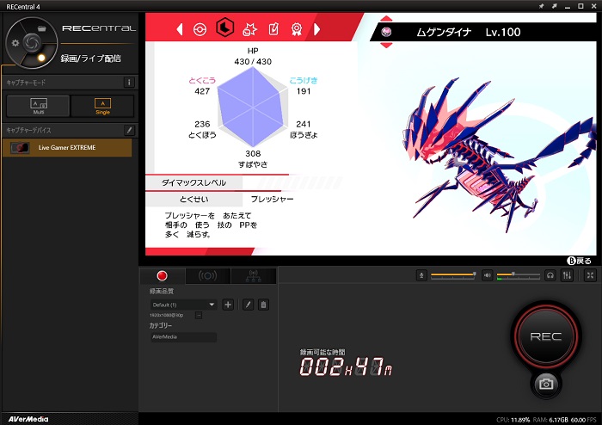Open the multi-stream network tab
Viewport: 602px width, 425px height.
[254, 275]
